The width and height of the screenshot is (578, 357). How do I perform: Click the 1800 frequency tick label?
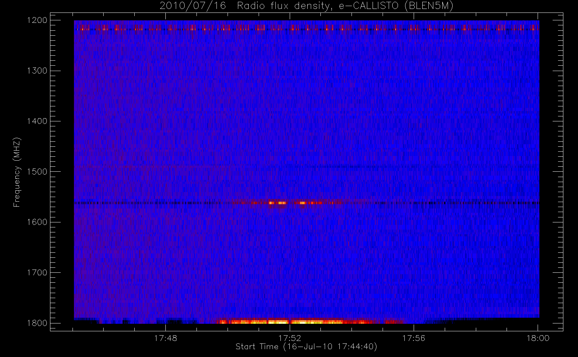click(37, 323)
